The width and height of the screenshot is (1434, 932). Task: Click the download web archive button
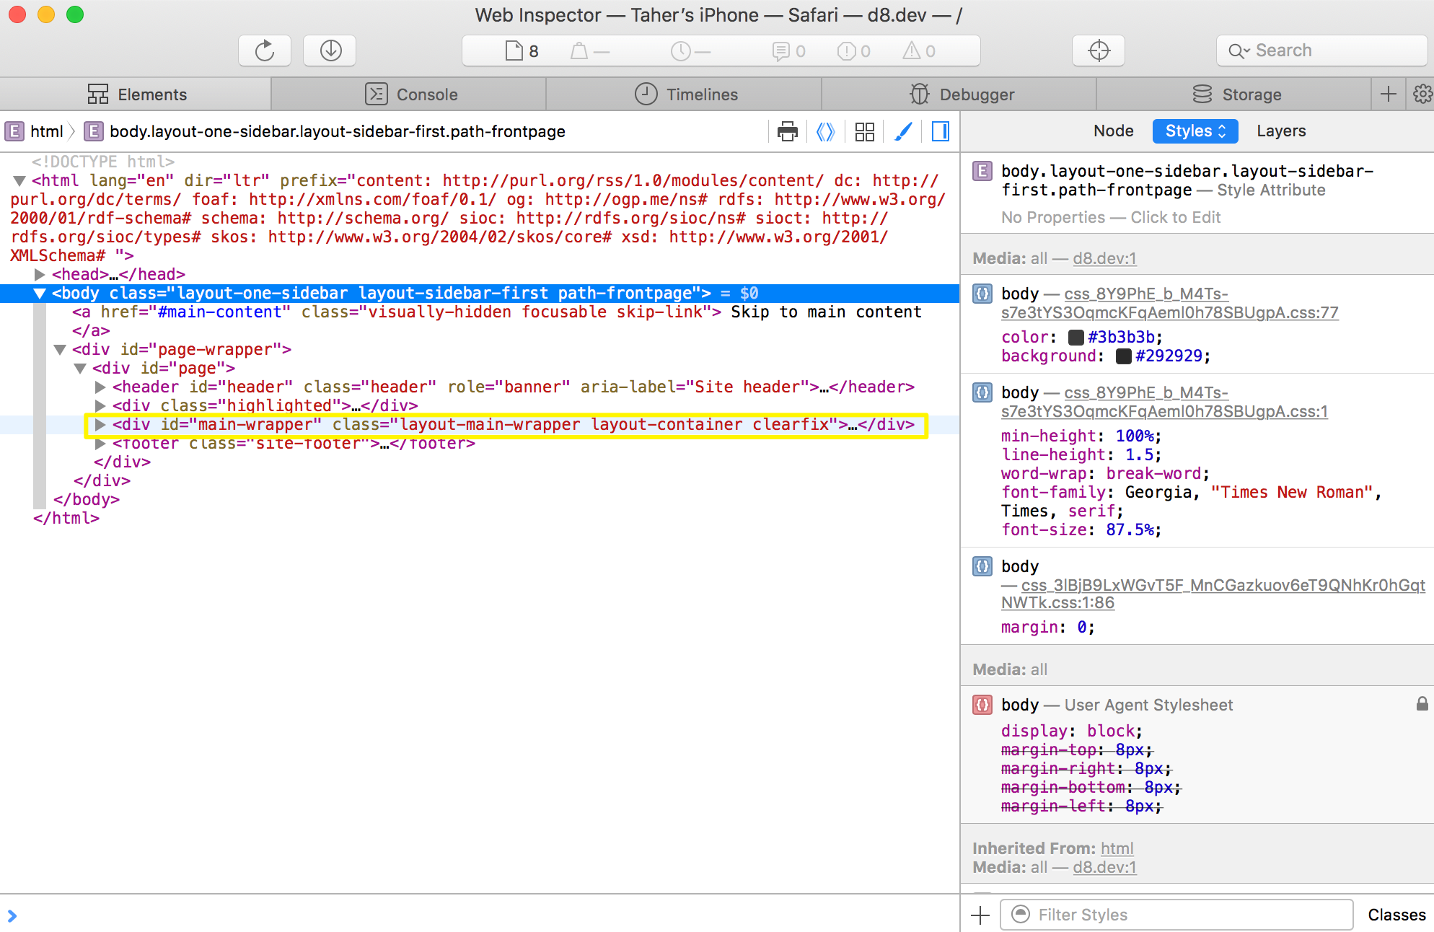click(x=330, y=50)
